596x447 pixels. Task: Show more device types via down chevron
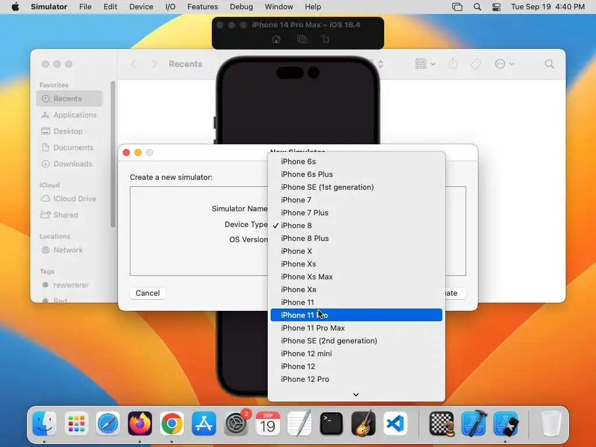pos(356,395)
